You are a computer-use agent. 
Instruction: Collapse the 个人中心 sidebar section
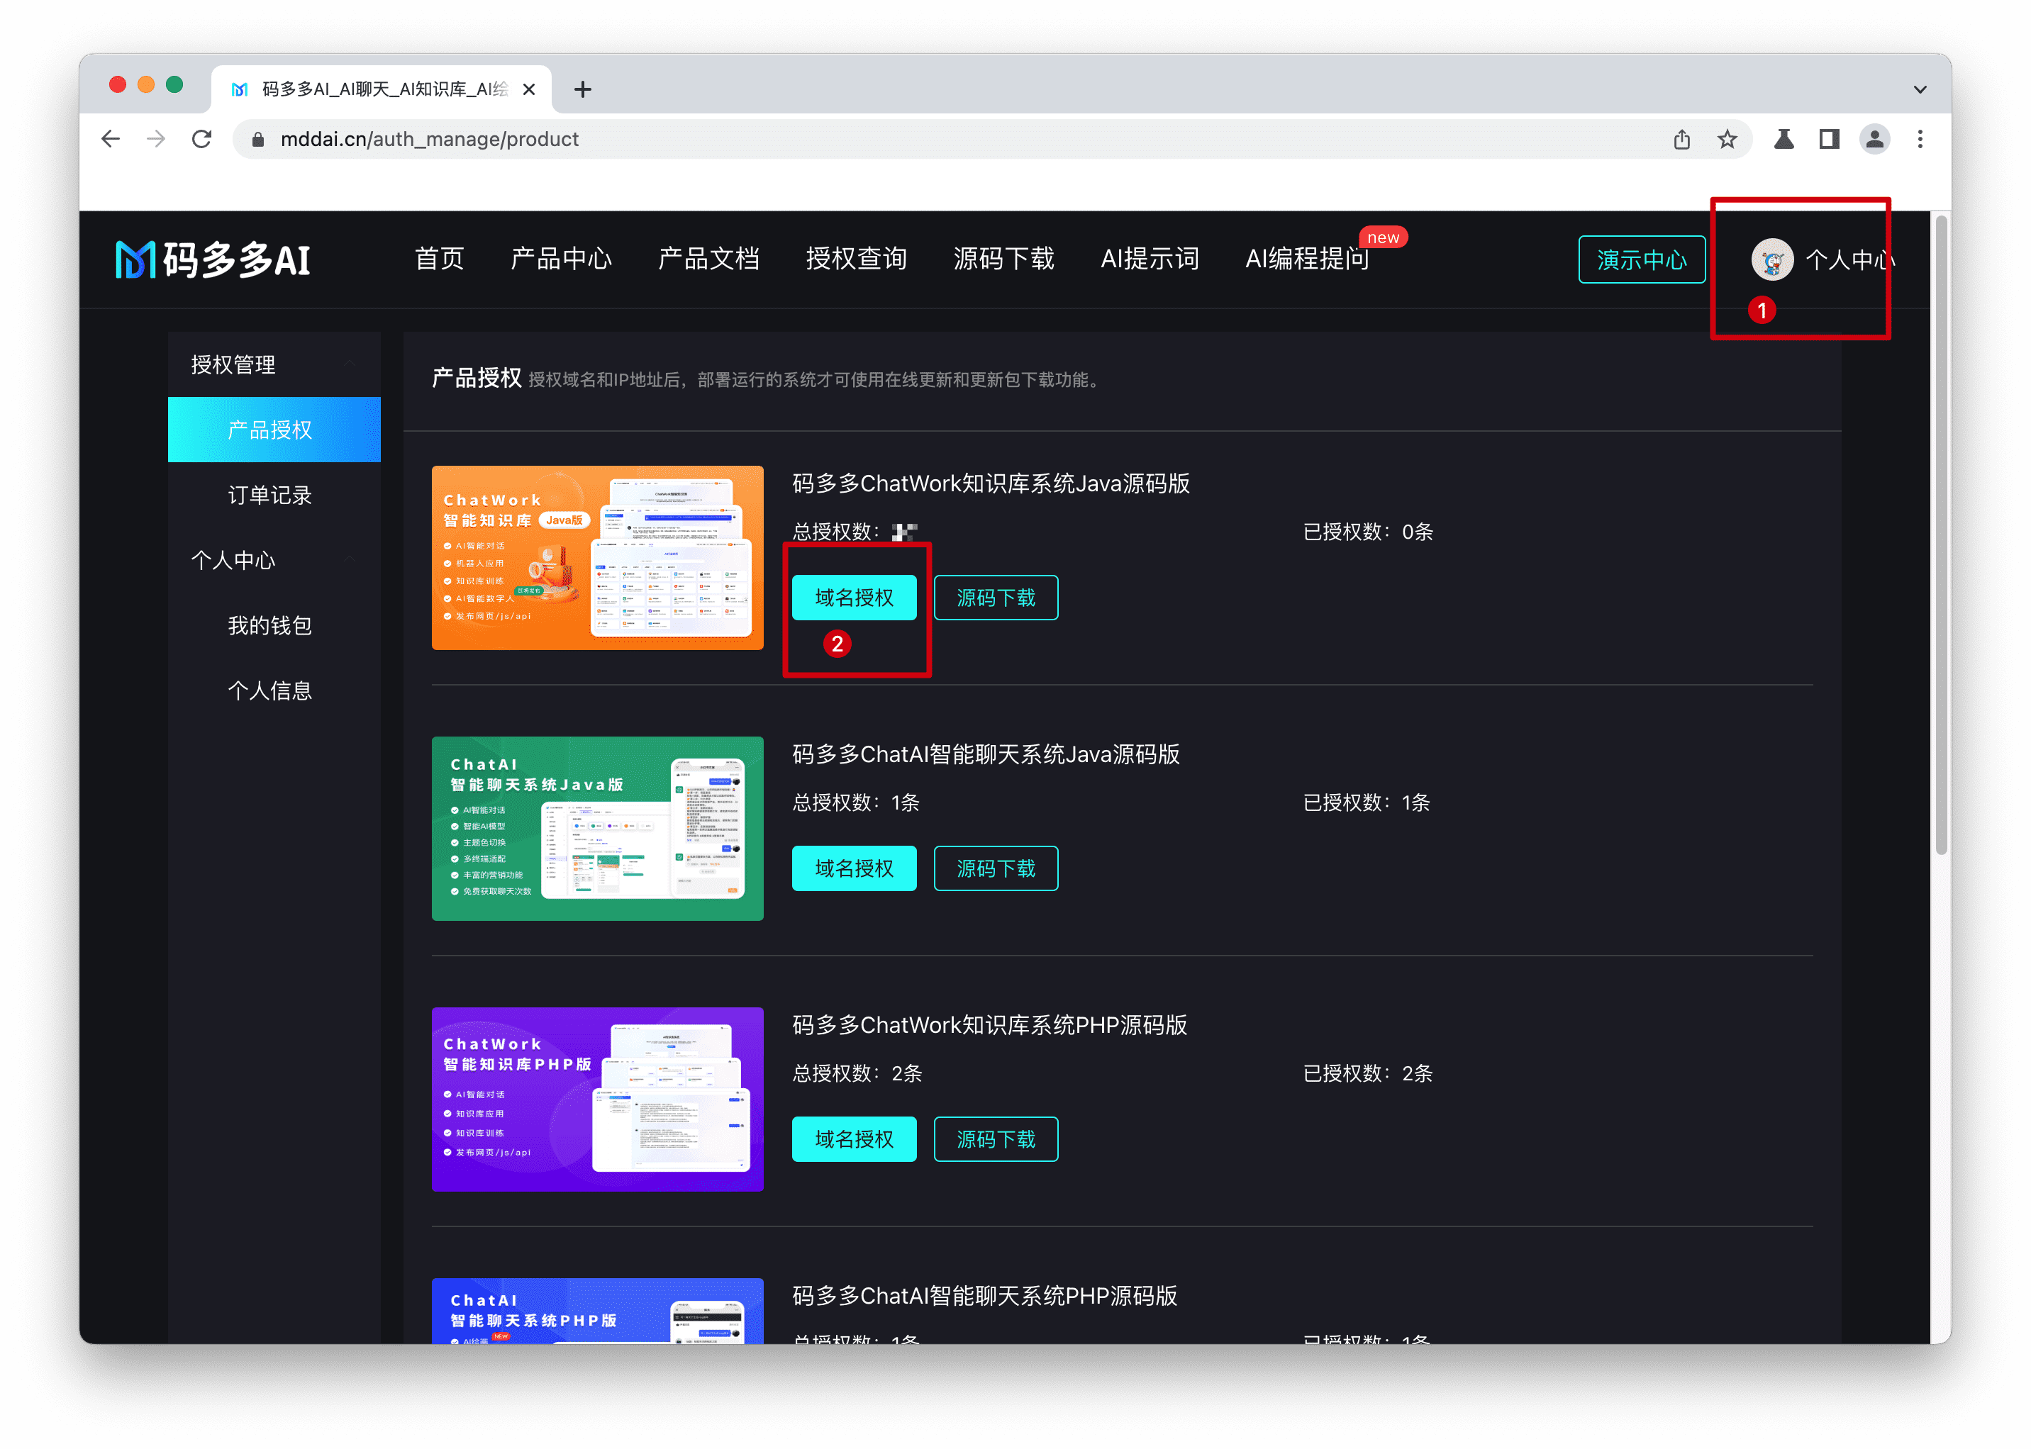click(274, 560)
